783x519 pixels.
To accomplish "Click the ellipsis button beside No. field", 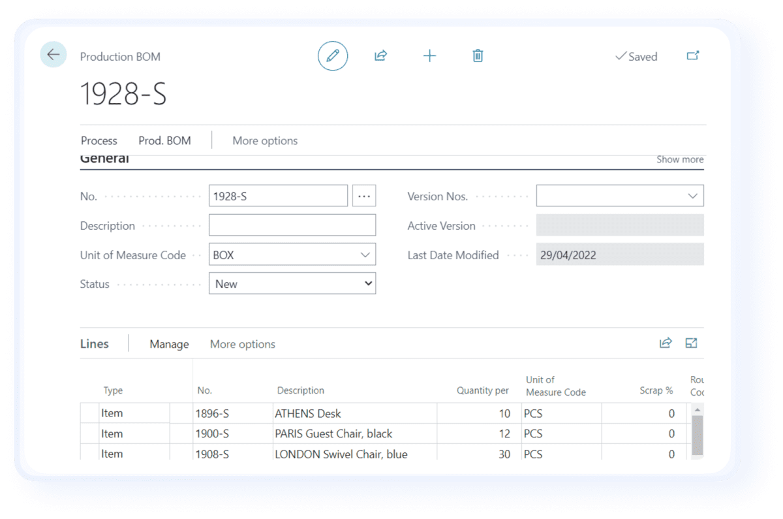I will tap(364, 196).
